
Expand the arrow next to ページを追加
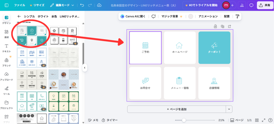click(229, 109)
